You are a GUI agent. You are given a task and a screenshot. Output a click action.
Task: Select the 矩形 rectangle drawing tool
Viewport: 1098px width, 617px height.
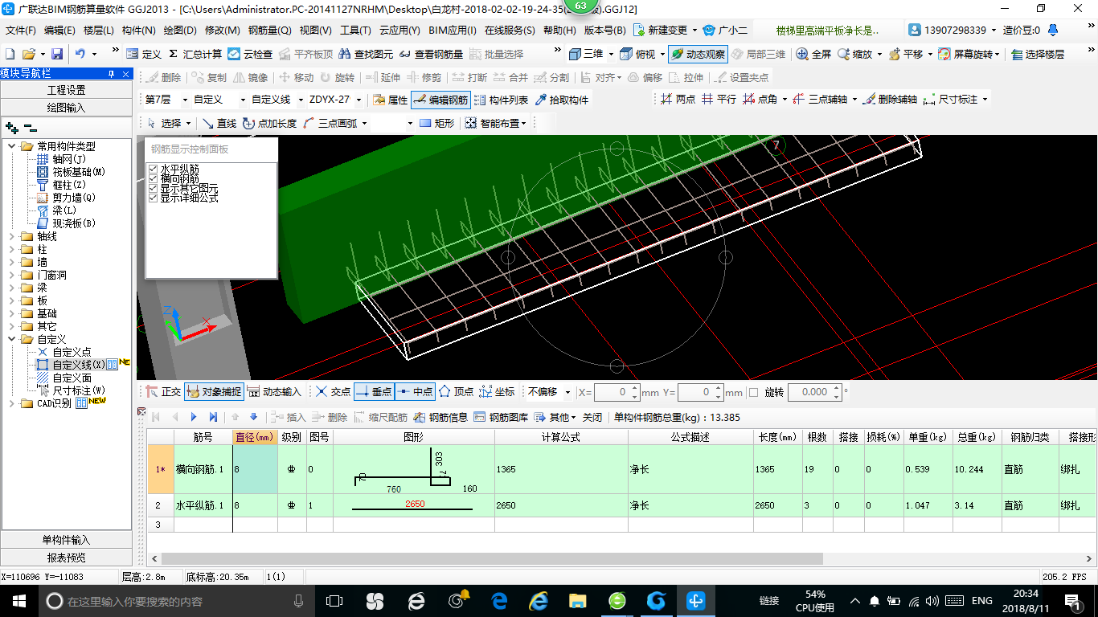pyautogui.click(x=436, y=123)
